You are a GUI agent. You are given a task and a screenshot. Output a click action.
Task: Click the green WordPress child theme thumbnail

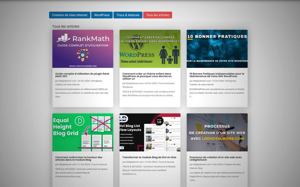[x=150, y=48]
